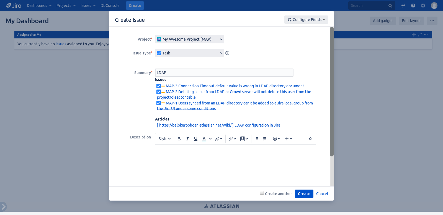The height and width of the screenshot is (215, 443).
Task: Click the Jira logo in header
Action: click(x=14, y=6)
